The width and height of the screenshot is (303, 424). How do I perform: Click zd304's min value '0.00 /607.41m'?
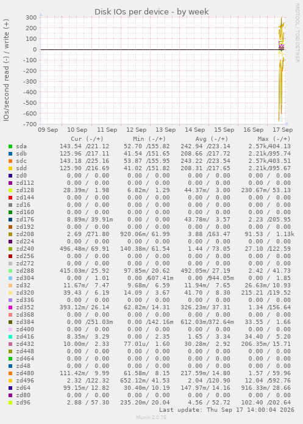(151, 278)
